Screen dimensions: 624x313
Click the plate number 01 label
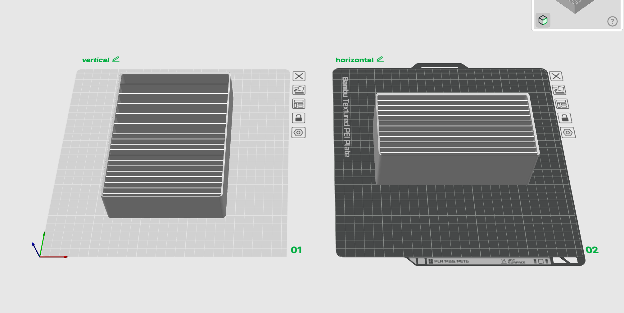click(x=296, y=250)
